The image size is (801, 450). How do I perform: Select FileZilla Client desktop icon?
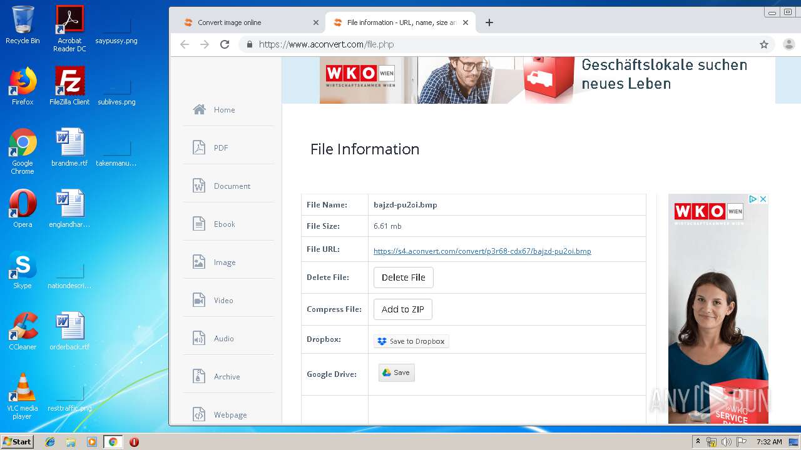pyautogui.click(x=69, y=86)
